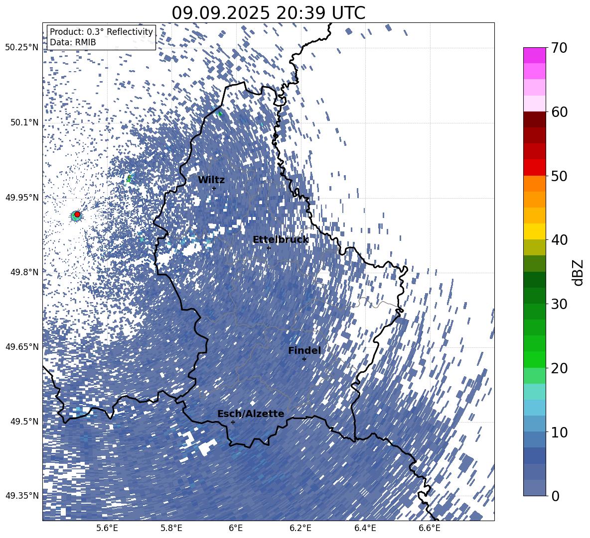Click the Wiltz station cross marker

coord(214,188)
